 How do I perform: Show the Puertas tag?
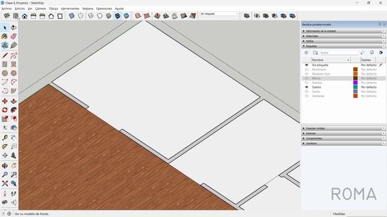pos(307,83)
